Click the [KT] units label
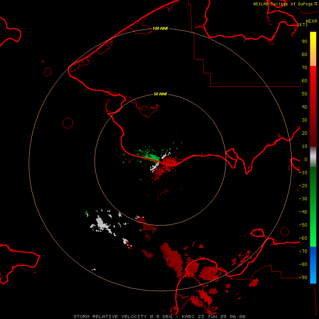Image resolution: width=319 pixels, height=319 pixels. [x=303, y=24]
